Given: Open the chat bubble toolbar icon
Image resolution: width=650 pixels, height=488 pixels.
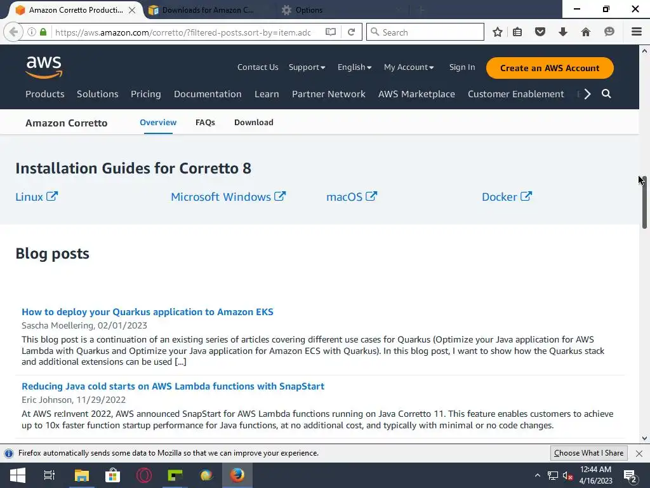Looking at the screenshot, I should point(609,32).
